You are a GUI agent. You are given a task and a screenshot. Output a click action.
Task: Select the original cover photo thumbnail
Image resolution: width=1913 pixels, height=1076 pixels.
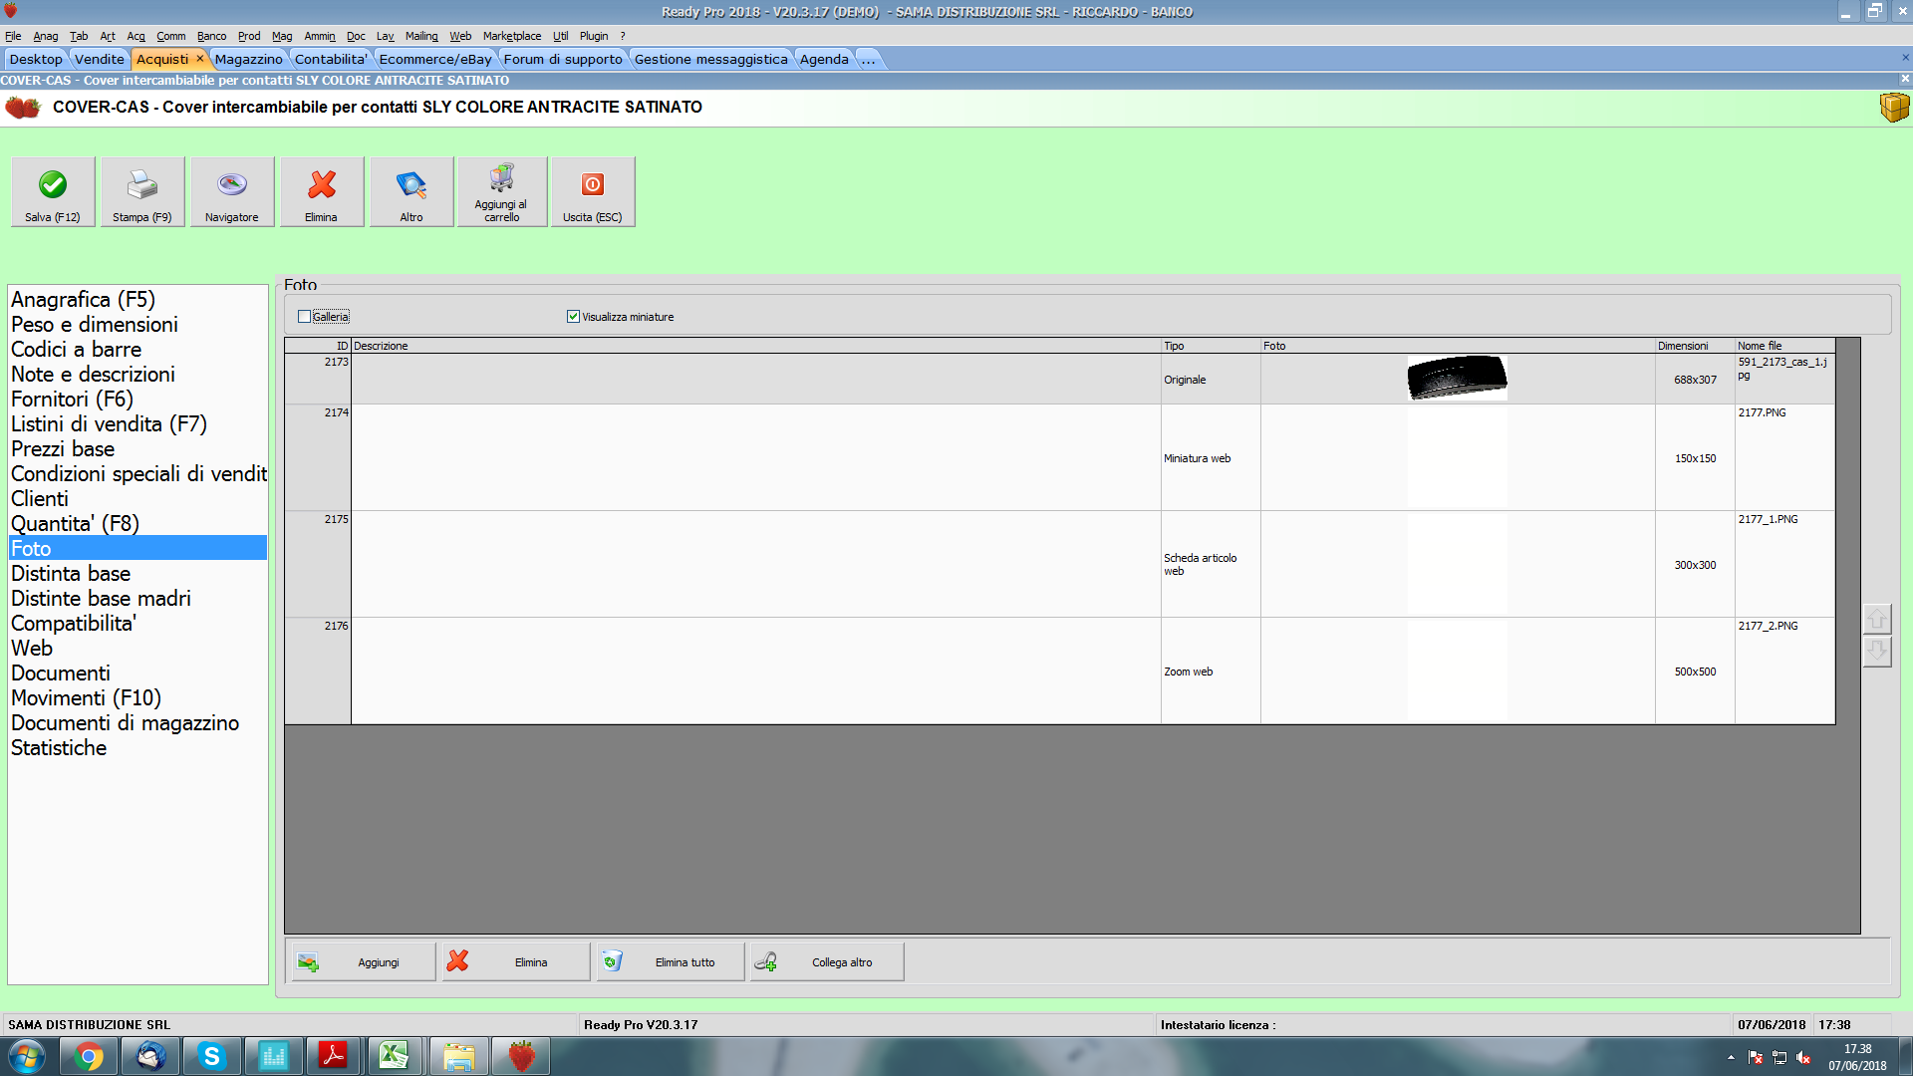point(1457,378)
